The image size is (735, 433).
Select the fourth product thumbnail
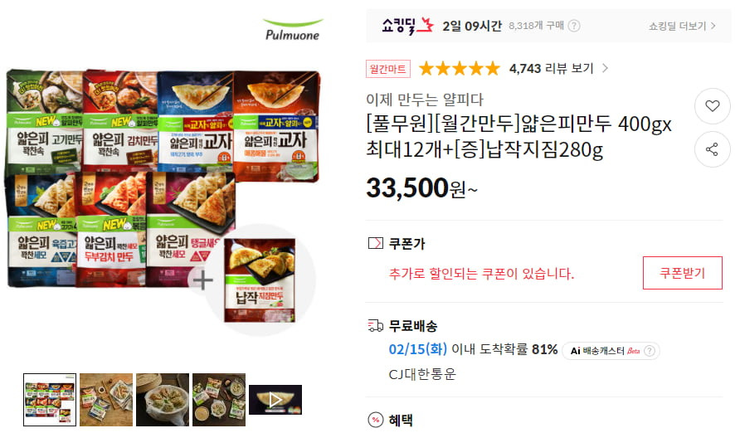(219, 400)
